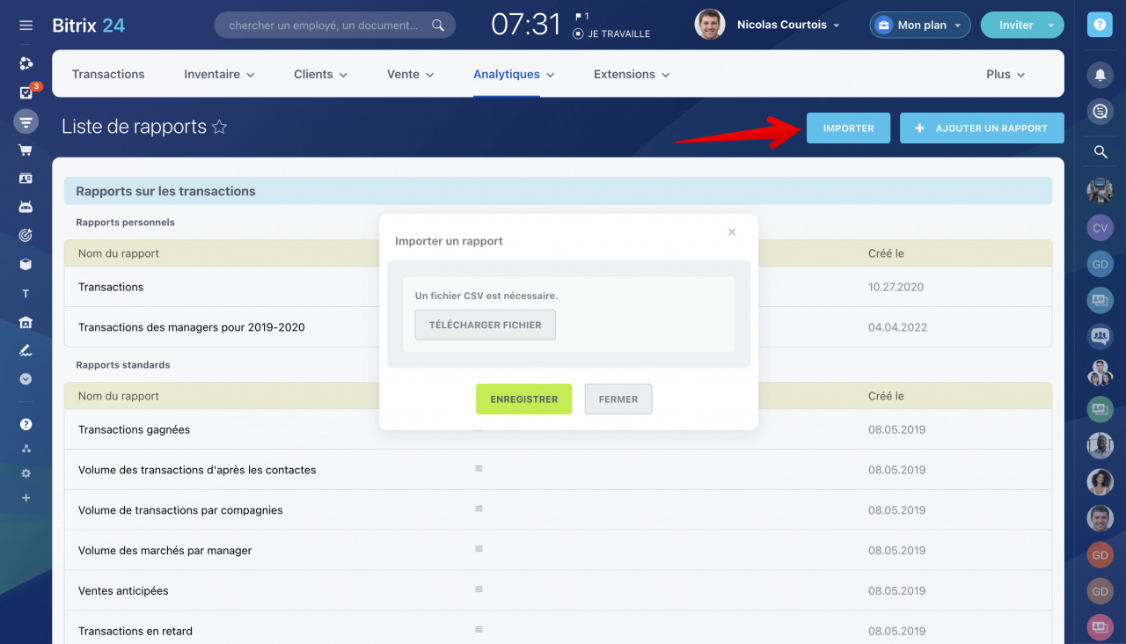Viewport: 1126px width, 644px height.
Task: Open the Transactions tab
Action: click(108, 74)
